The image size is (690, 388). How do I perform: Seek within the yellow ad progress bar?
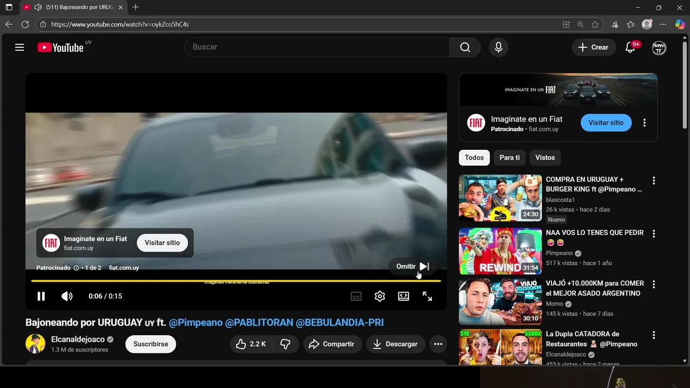tap(236, 281)
